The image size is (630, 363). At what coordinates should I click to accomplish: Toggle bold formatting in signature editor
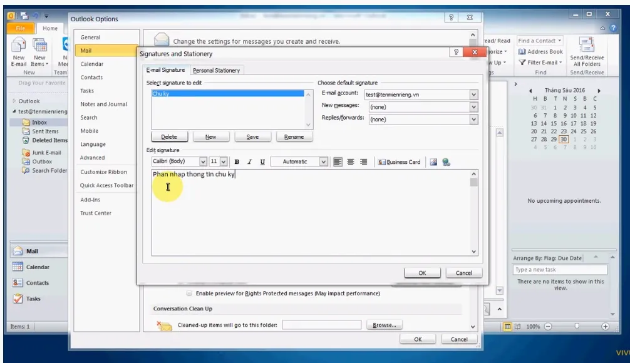[237, 162]
